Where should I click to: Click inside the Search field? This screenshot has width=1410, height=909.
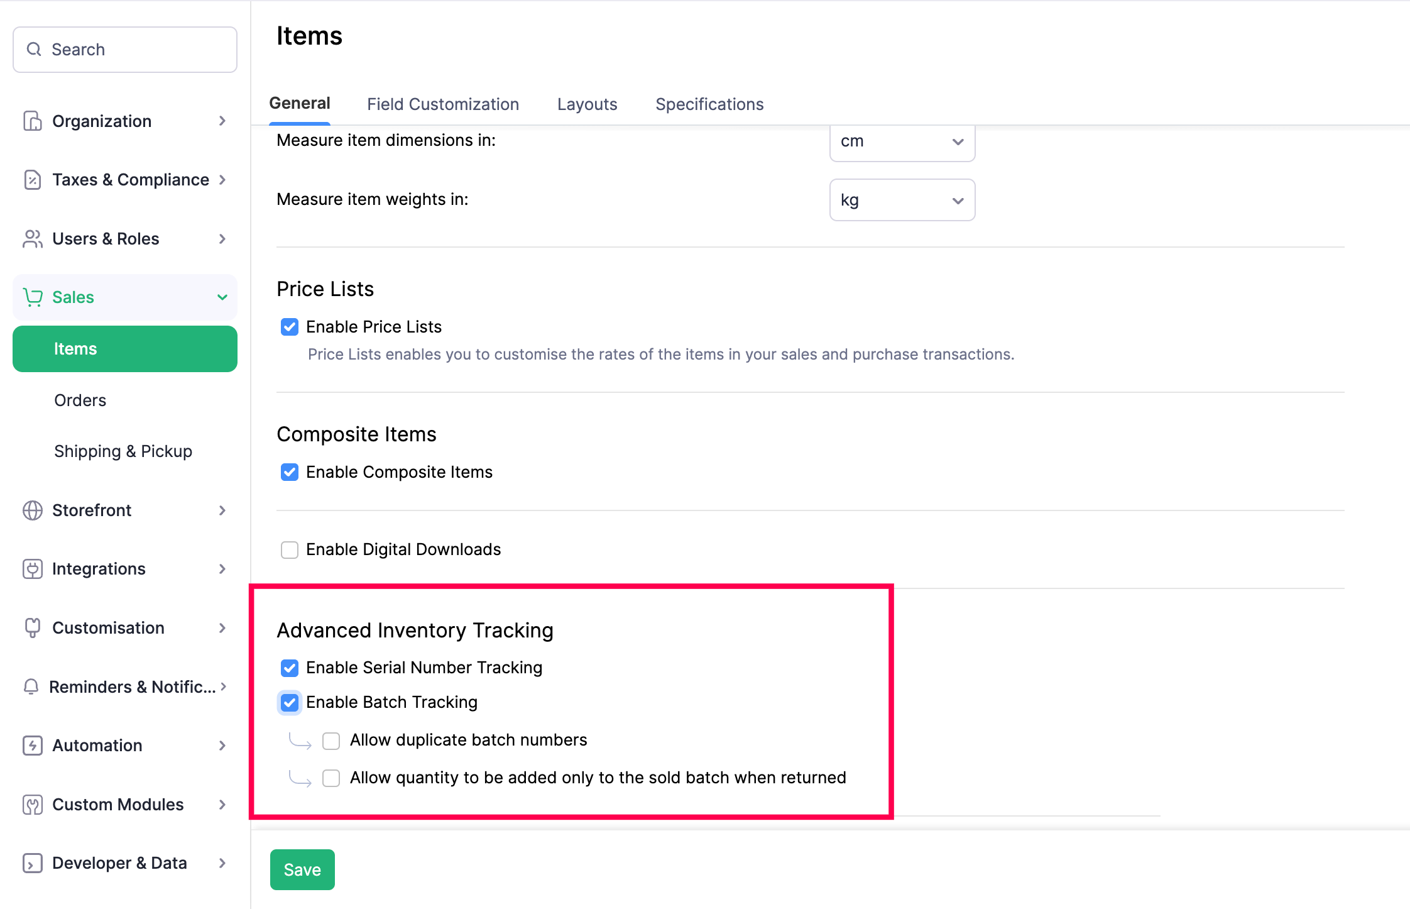[124, 49]
